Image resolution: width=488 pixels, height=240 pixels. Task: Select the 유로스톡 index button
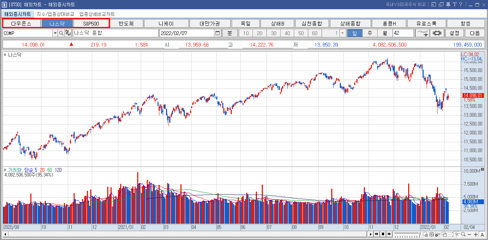pos(426,24)
